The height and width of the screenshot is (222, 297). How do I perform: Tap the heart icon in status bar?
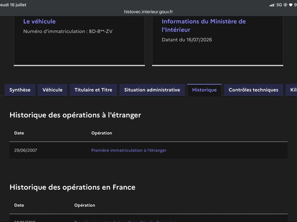click(291, 5)
